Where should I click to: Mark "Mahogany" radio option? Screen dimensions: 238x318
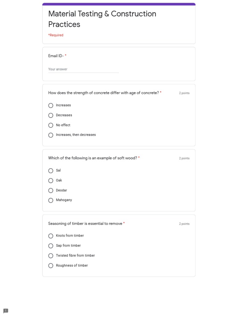(51, 200)
